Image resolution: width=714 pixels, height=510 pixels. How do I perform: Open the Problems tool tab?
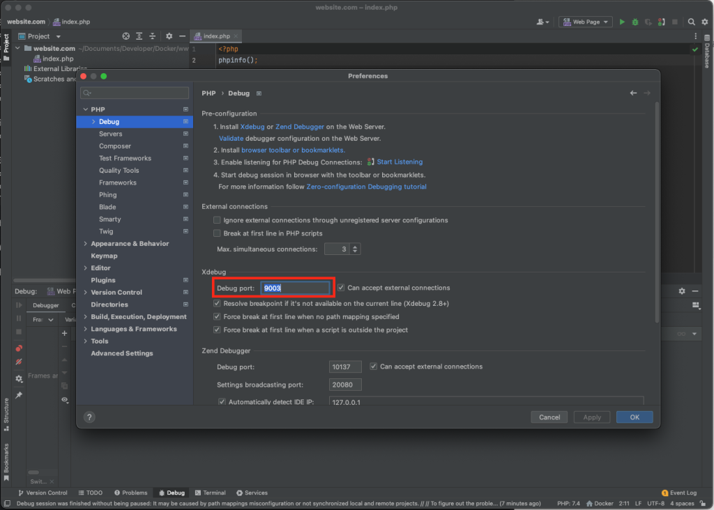tap(130, 493)
